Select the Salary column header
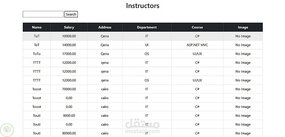This screenshot has height=137, width=285. pos(69,27)
